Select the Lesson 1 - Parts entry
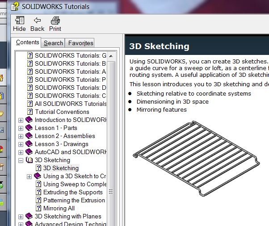The height and width of the screenshot is (226, 269). click(x=56, y=128)
